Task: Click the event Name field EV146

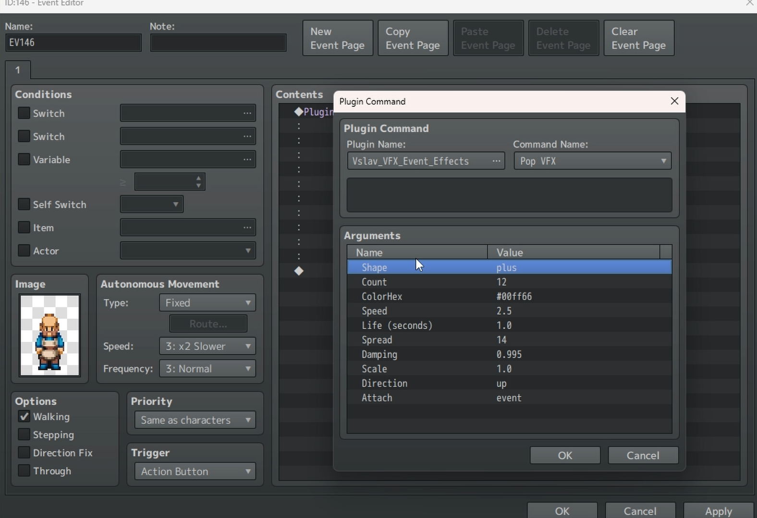Action: (73, 42)
